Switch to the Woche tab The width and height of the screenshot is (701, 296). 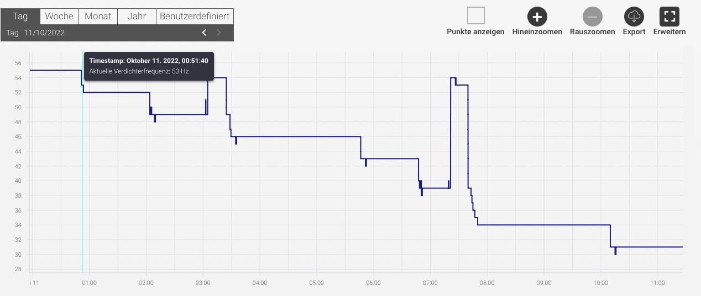pos(59,17)
